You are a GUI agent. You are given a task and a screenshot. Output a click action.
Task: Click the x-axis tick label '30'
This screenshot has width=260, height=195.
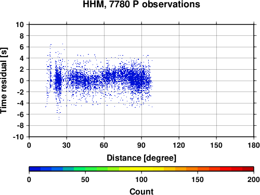67,145
